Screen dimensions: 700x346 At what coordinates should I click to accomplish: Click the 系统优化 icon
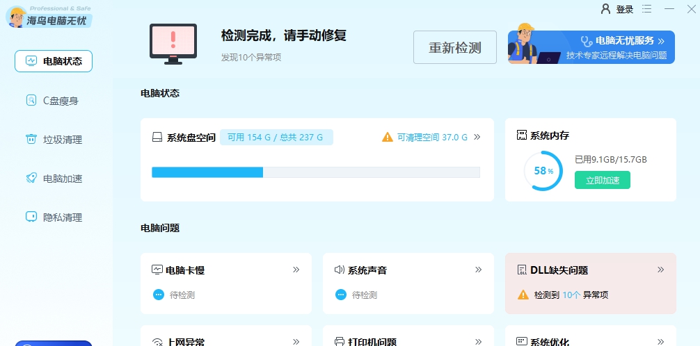tap(522, 342)
